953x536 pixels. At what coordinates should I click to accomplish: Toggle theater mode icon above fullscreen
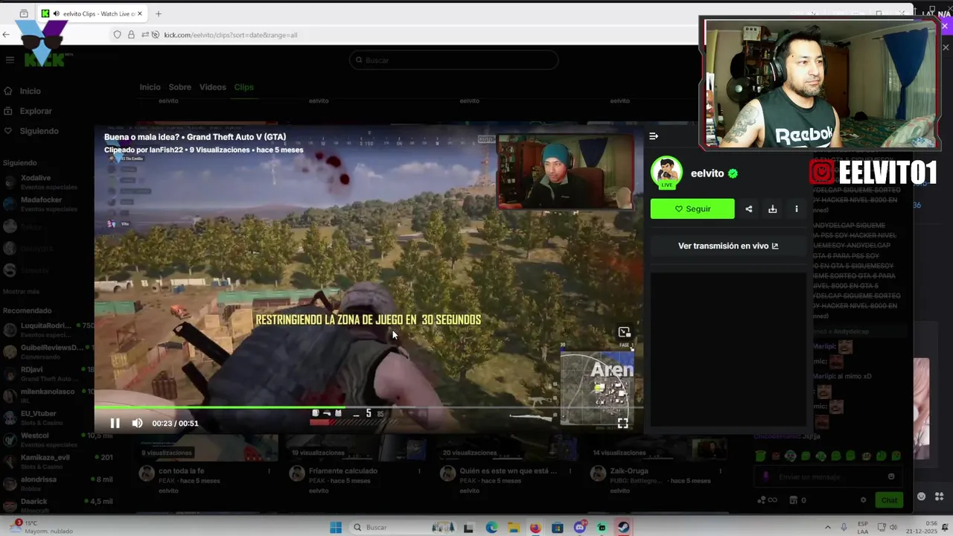(624, 332)
